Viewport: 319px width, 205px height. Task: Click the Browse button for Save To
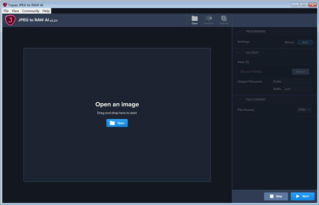[x=300, y=72]
